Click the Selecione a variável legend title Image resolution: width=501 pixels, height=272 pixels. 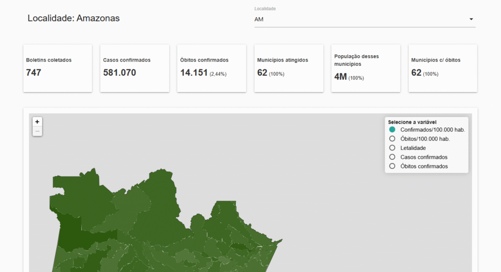(412, 122)
